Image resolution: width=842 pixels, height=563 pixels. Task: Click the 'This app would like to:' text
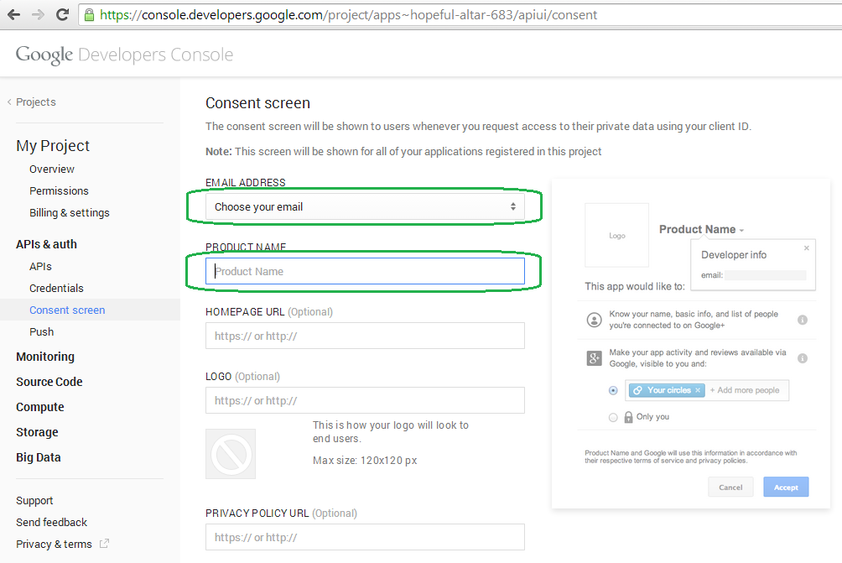pyautogui.click(x=635, y=286)
